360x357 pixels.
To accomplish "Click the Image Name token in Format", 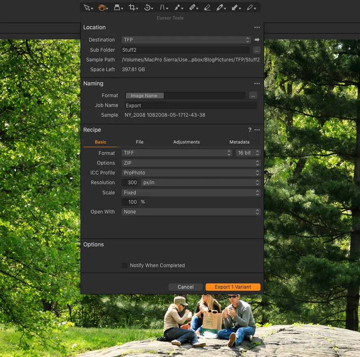I will click(144, 96).
